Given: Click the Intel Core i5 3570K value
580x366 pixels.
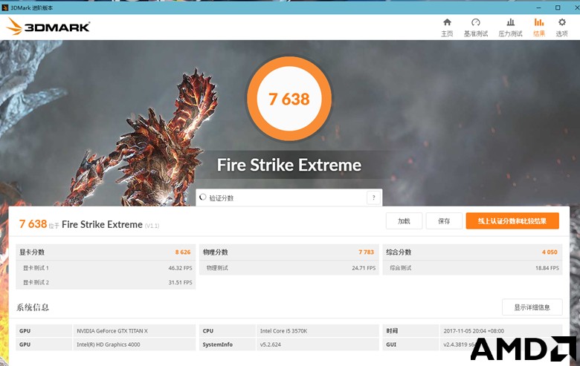Looking at the screenshot, I should [283, 331].
